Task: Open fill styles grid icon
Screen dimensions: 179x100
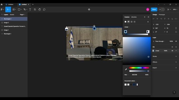Action: click(x=172, y=47)
